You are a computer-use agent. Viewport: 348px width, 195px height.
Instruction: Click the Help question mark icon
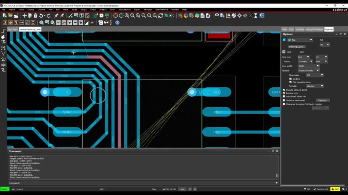(117, 22)
